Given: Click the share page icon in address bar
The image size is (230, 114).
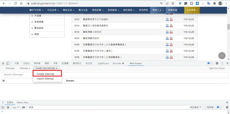Looking at the screenshot, I should point(167,3).
